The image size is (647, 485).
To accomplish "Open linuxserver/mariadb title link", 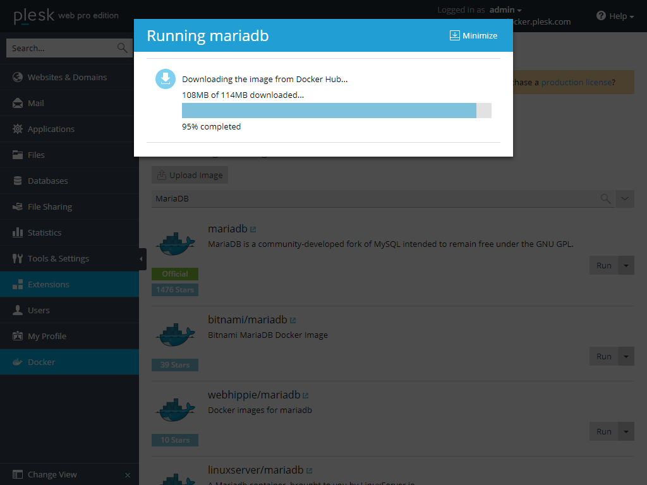I will [255, 470].
